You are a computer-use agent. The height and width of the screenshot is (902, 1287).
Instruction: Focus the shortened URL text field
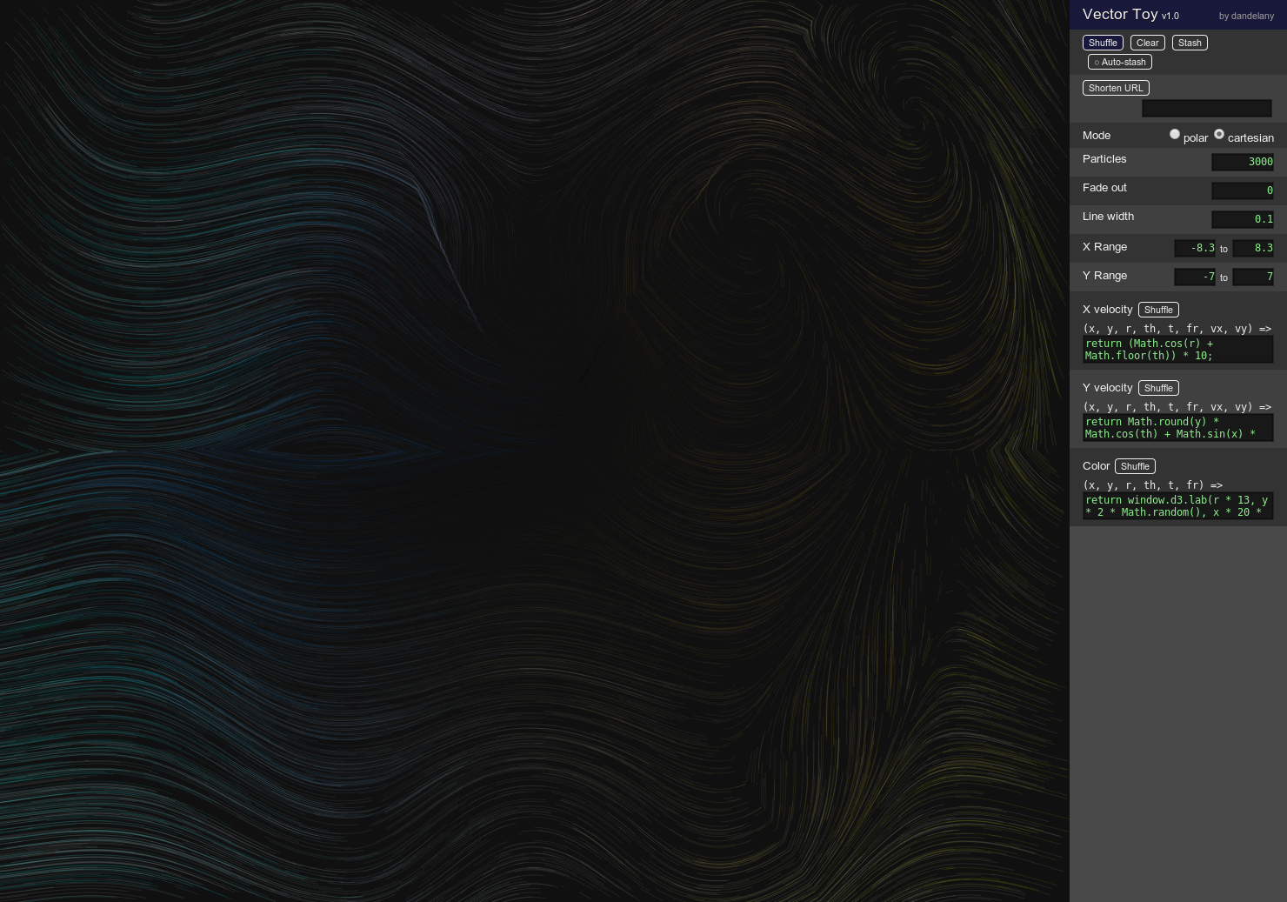pyautogui.click(x=1207, y=109)
